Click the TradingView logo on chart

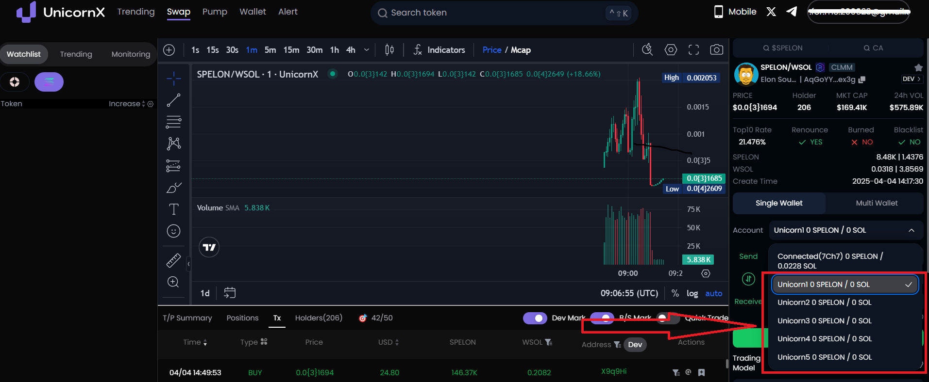click(x=209, y=247)
